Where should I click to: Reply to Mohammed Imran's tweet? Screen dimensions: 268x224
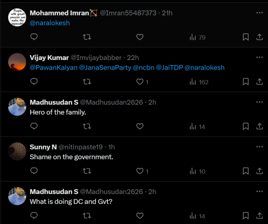(x=34, y=37)
